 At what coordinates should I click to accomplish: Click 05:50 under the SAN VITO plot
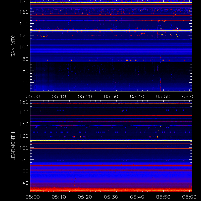(163, 96)
